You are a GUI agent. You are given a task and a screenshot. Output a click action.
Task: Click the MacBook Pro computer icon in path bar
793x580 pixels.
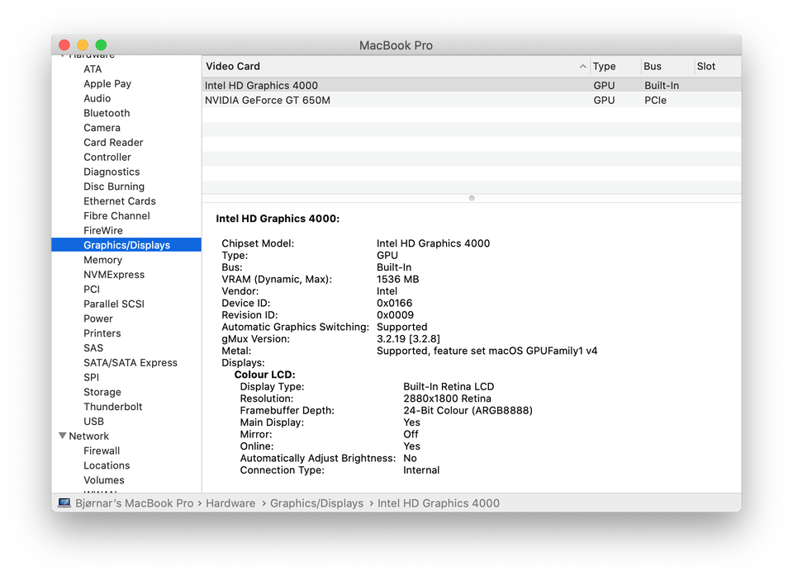pyautogui.click(x=64, y=502)
